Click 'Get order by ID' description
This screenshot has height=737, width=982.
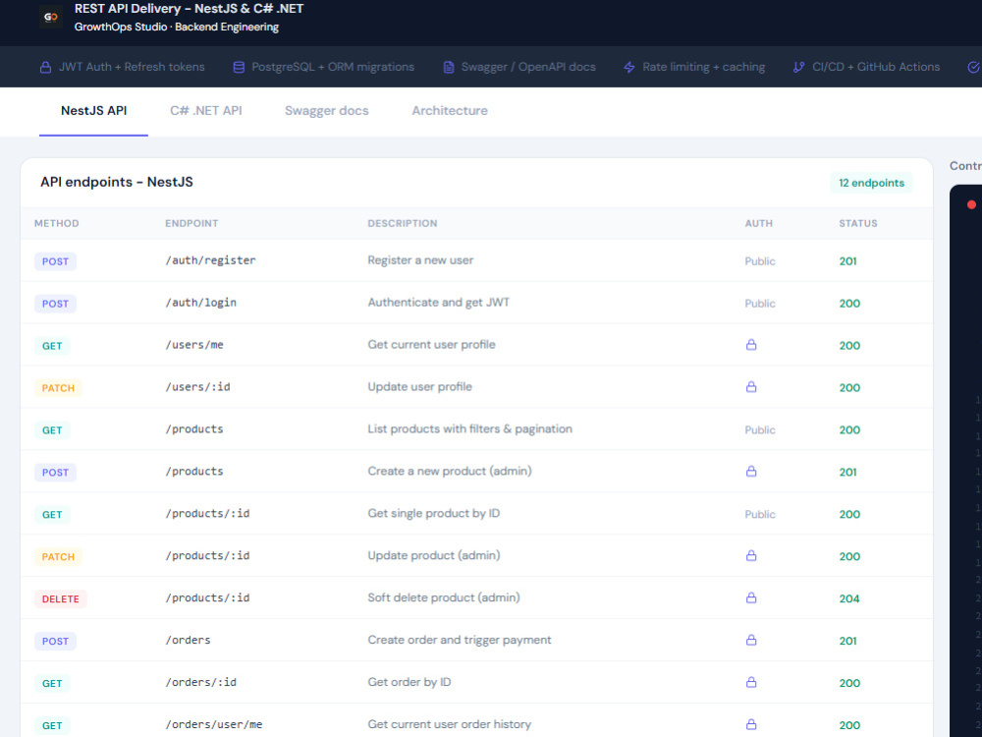tap(409, 682)
